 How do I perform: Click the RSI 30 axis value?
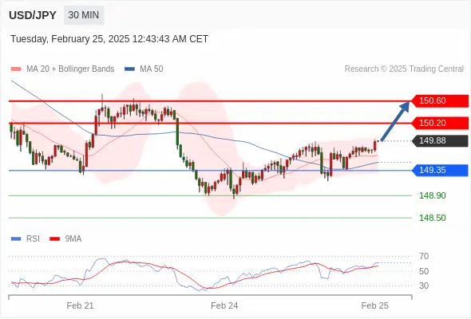coord(424,286)
